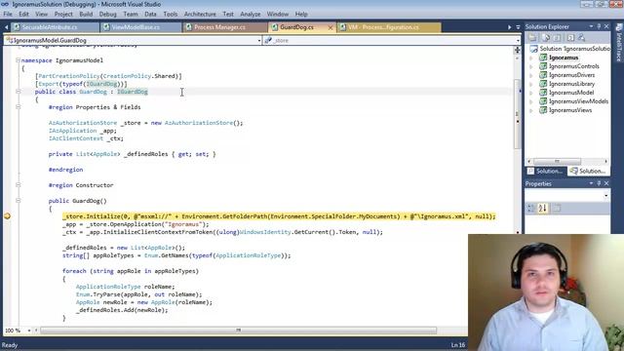Click the breakpoint marker beside _store.Initialize line
624x351 pixels.
7,216
